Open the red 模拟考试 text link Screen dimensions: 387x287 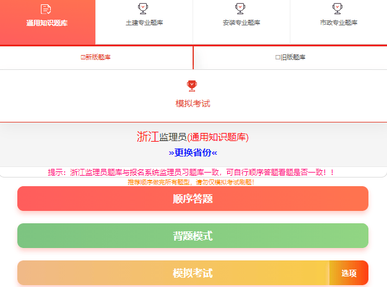point(193,103)
